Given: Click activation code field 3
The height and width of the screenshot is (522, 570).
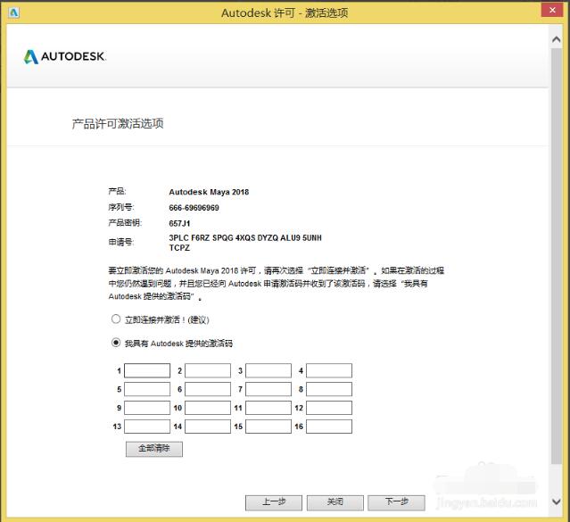Looking at the screenshot, I should point(268,370).
